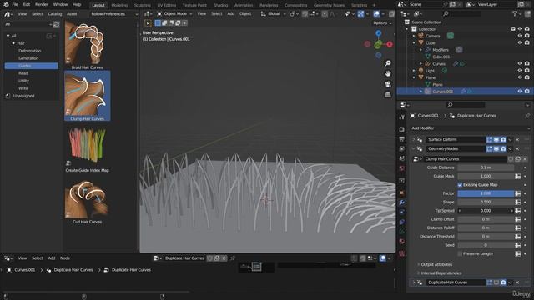Open the Output properties tab
Screen dimensions: 534x300
[x=402, y=139]
